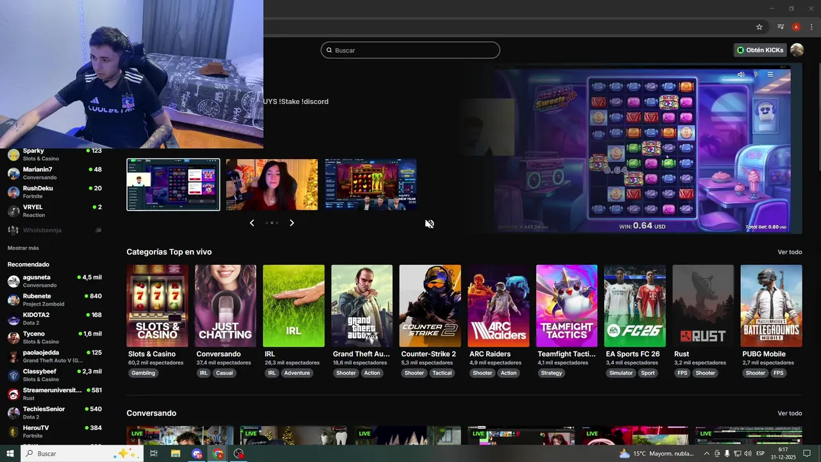Bookmark this page with the star icon

click(759, 27)
